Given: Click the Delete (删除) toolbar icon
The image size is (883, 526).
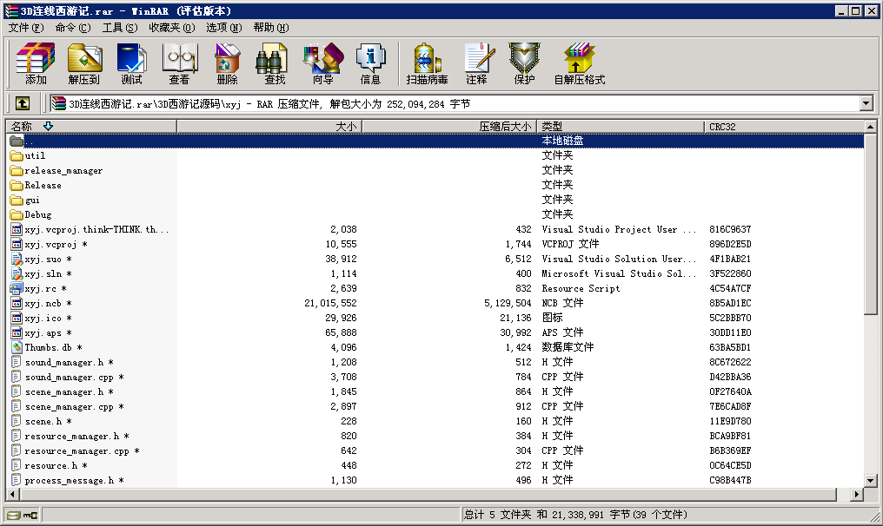Looking at the screenshot, I should 227,64.
